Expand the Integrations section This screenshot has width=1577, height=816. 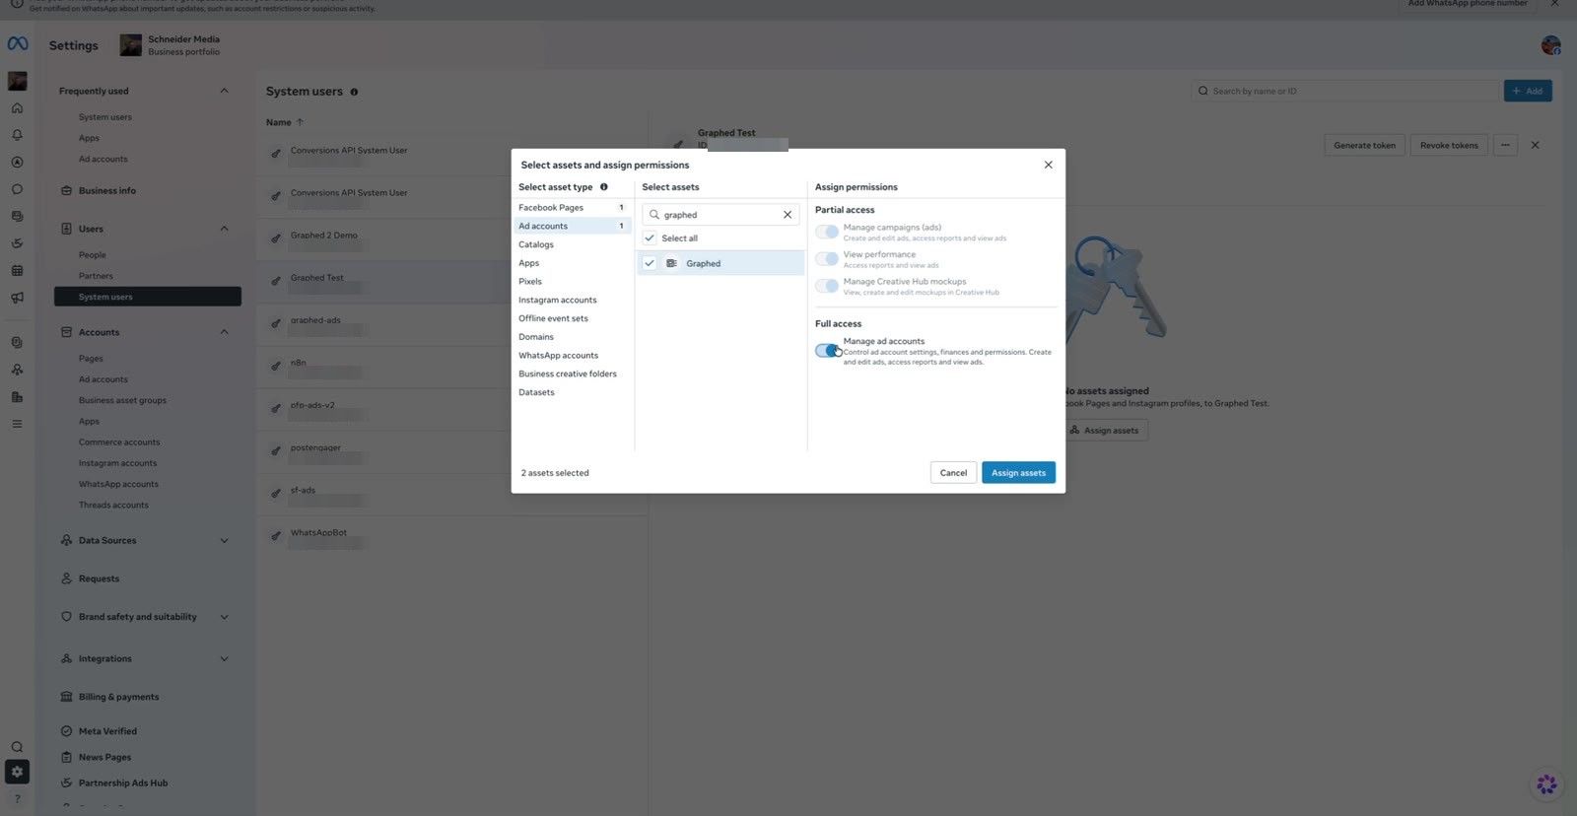(224, 659)
